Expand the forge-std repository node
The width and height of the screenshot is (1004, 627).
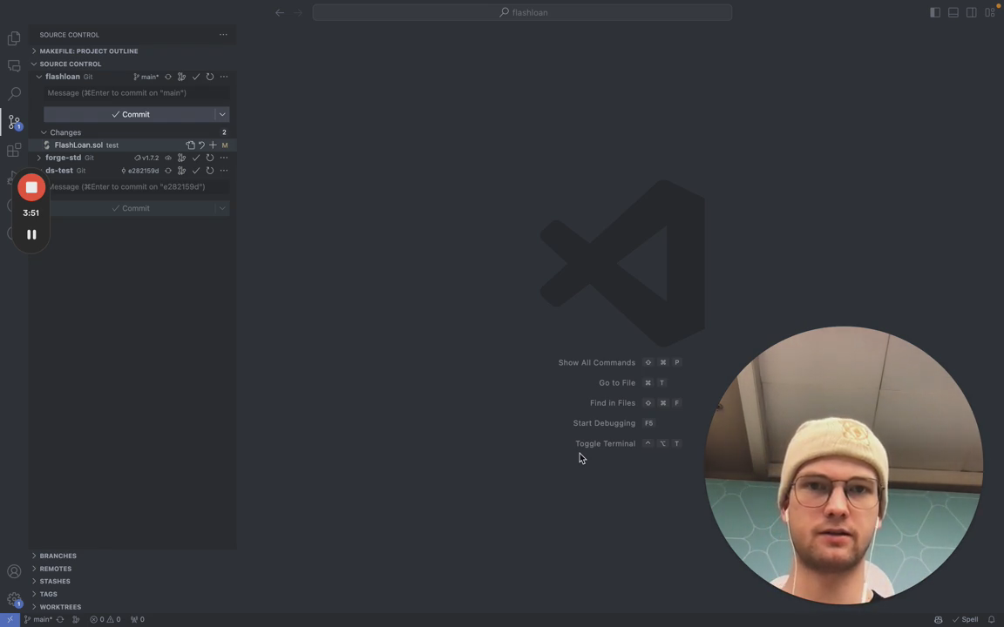click(x=39, y=158)
